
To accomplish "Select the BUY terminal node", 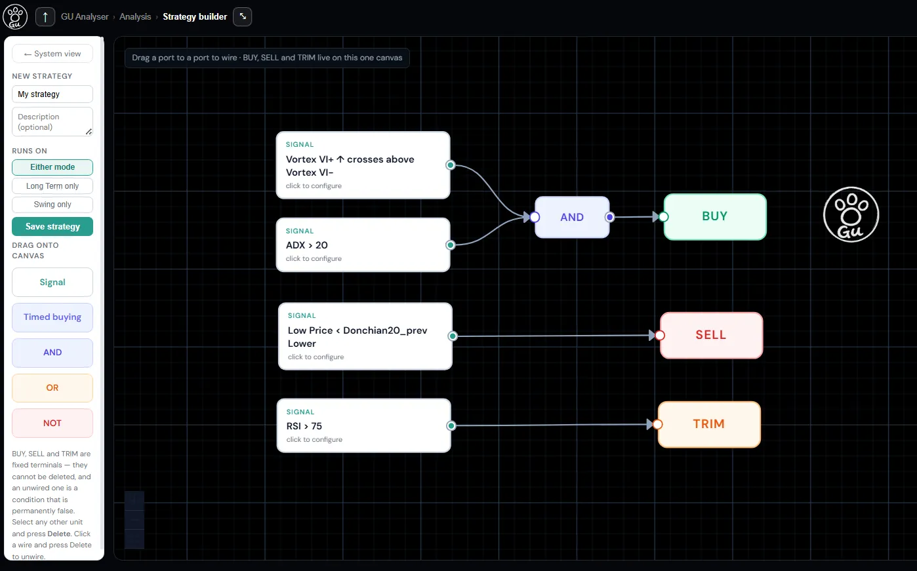I will [715, 217].
